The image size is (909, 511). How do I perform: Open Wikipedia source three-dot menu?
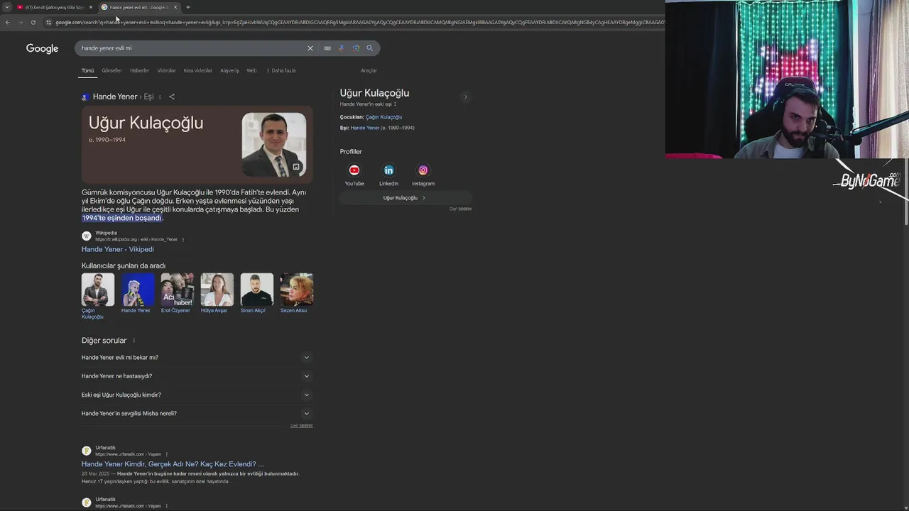click(x=183, y=239)
